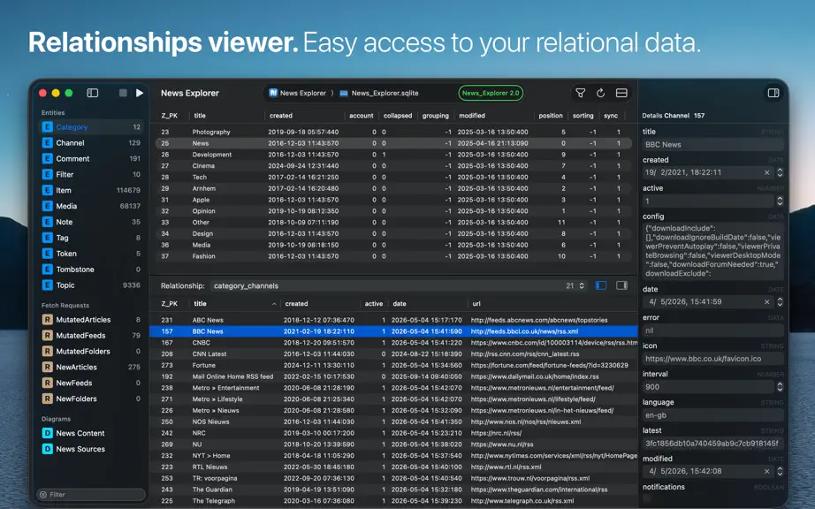Select the Development category row

[393, 155]
